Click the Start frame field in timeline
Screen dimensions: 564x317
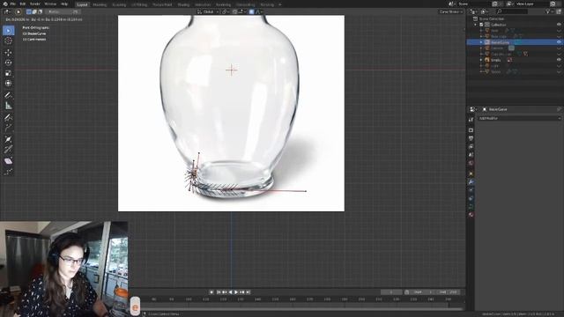pos(423,292)
